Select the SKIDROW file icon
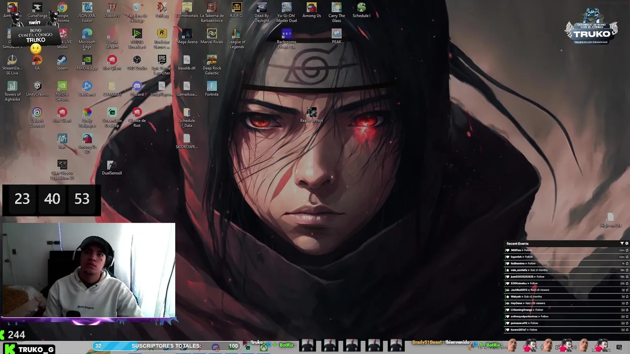The height and width of the screenshot is (354, 630). click(187, 141)
